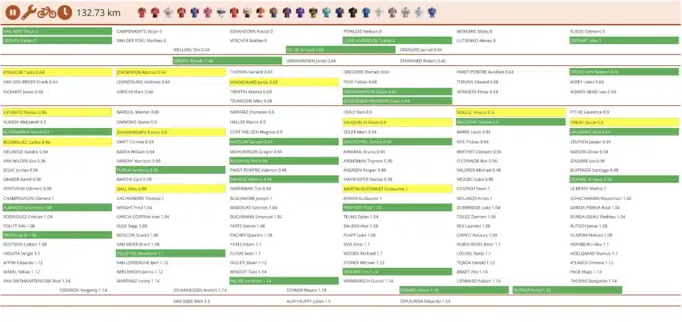This screenshot has width=682, height=322.
Task: Click rider VAN DER POEL Mathieu
Action: [141, 41]
